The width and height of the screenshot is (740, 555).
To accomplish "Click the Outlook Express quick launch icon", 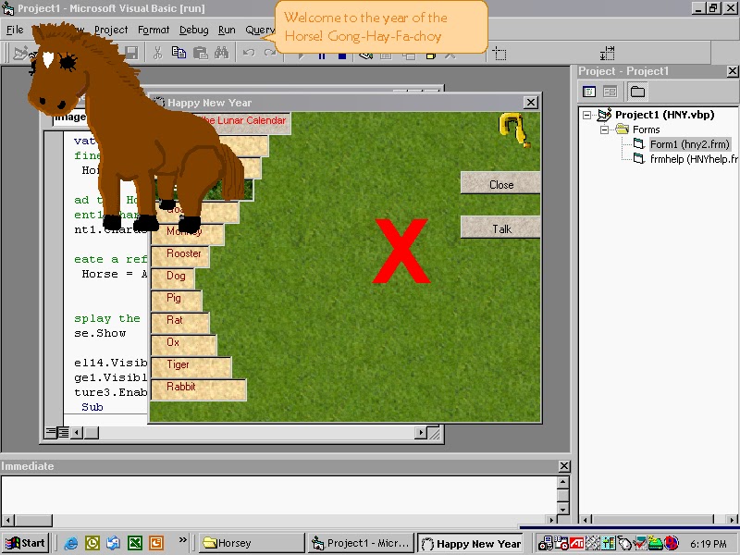I will pyautogui.click(x=113, y=543).
